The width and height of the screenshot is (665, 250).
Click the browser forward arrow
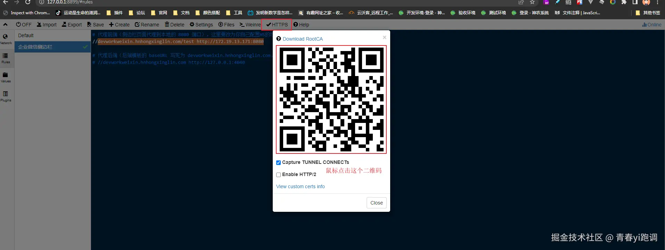coord(16,2)
